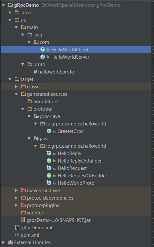This screenshot has height=247, width=154.
Task: Expand the protoc-plugins folder
Action: pyautogui.click(x=16, y=205)
